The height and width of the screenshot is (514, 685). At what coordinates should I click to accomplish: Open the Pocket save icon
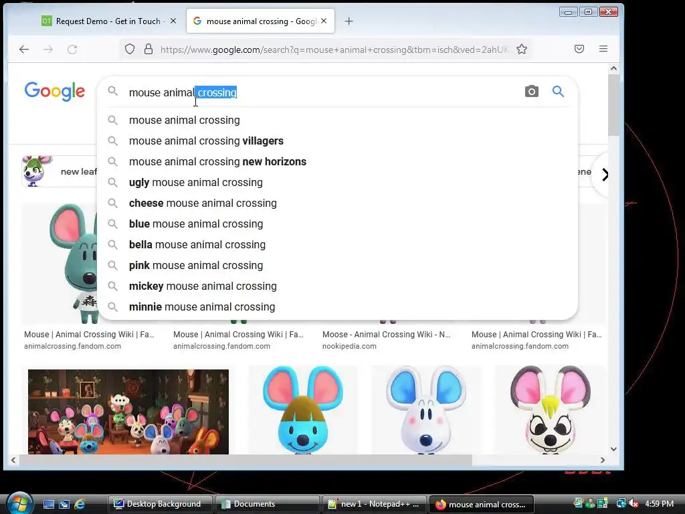click(x=579, y=49)
